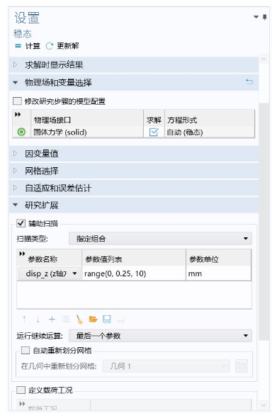The height and width of the screenshot is (418, 277).
Task: Click the range(0, 0.25, 10) value field
Action: (134, 273)
